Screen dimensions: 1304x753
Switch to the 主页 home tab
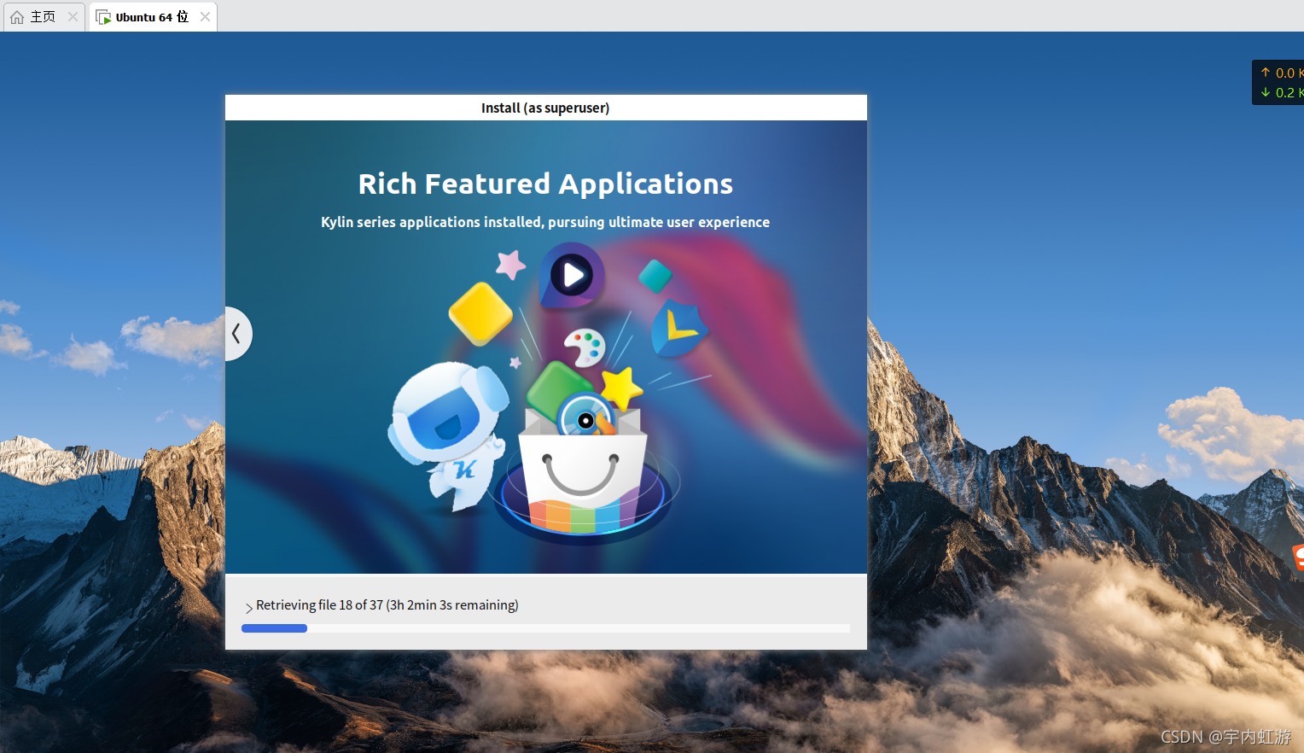click(x=43, y=17)
